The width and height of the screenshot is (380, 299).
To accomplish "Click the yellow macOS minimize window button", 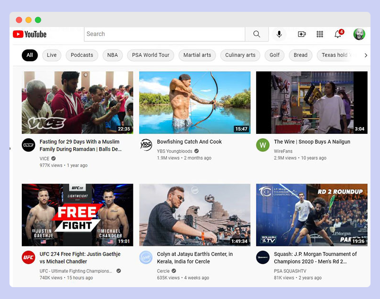I will (28, 20).
